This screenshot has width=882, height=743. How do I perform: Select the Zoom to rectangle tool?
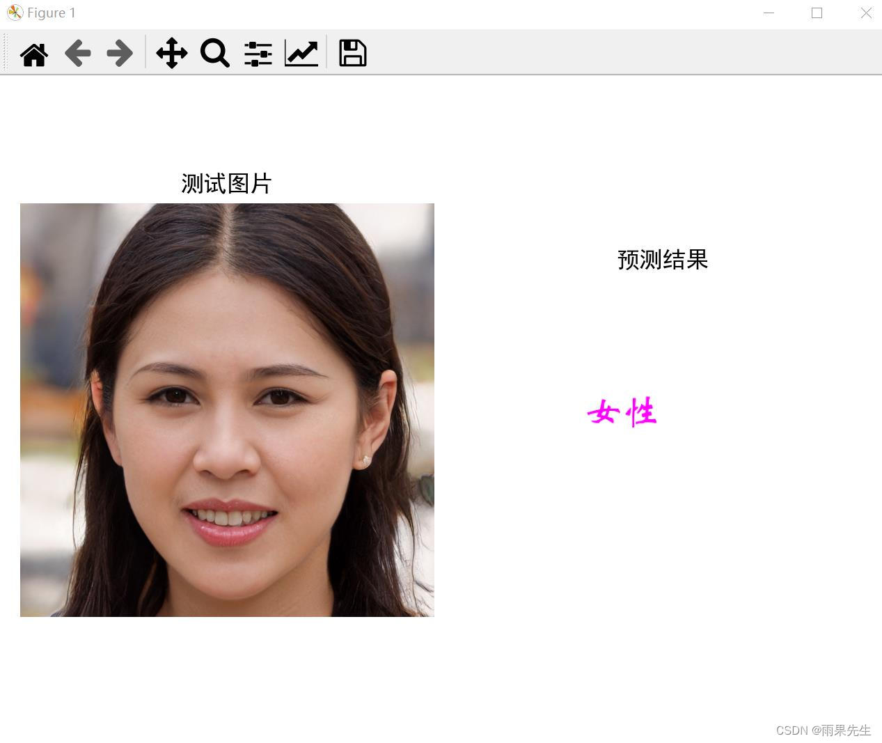coord(215,53)
